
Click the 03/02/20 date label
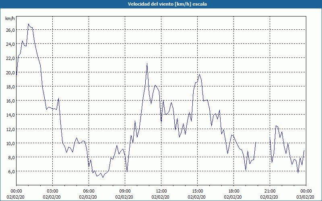tap(305, 197)
